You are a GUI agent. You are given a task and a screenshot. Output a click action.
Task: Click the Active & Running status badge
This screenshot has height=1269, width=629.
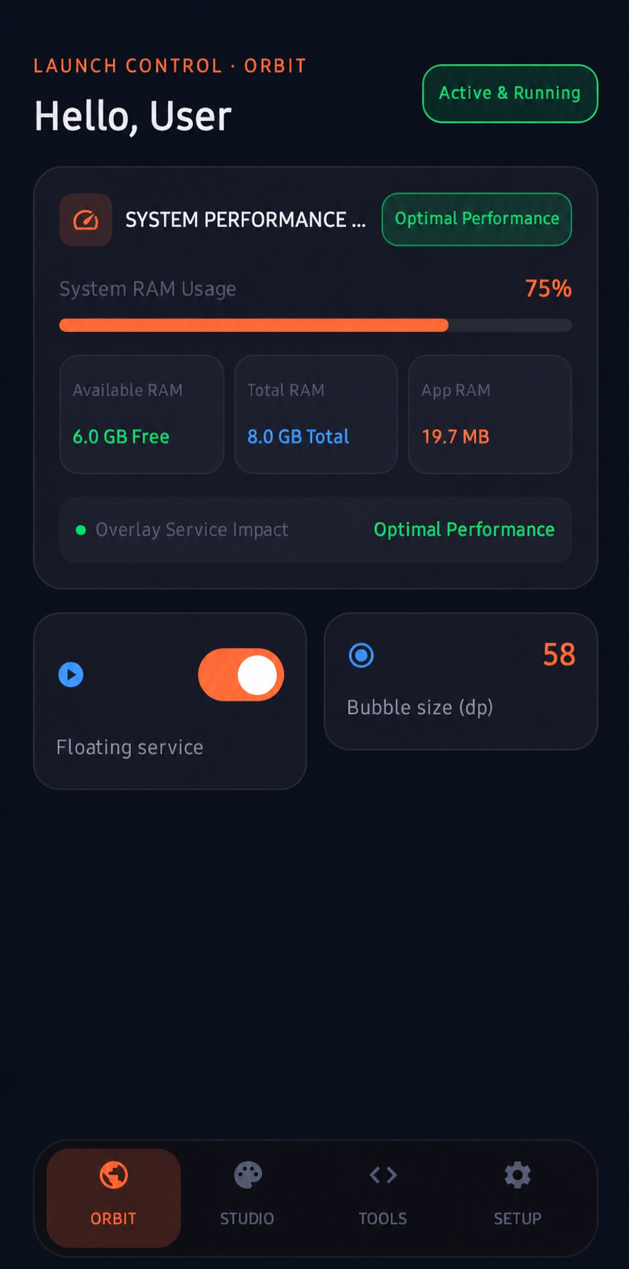coord(510,93)
